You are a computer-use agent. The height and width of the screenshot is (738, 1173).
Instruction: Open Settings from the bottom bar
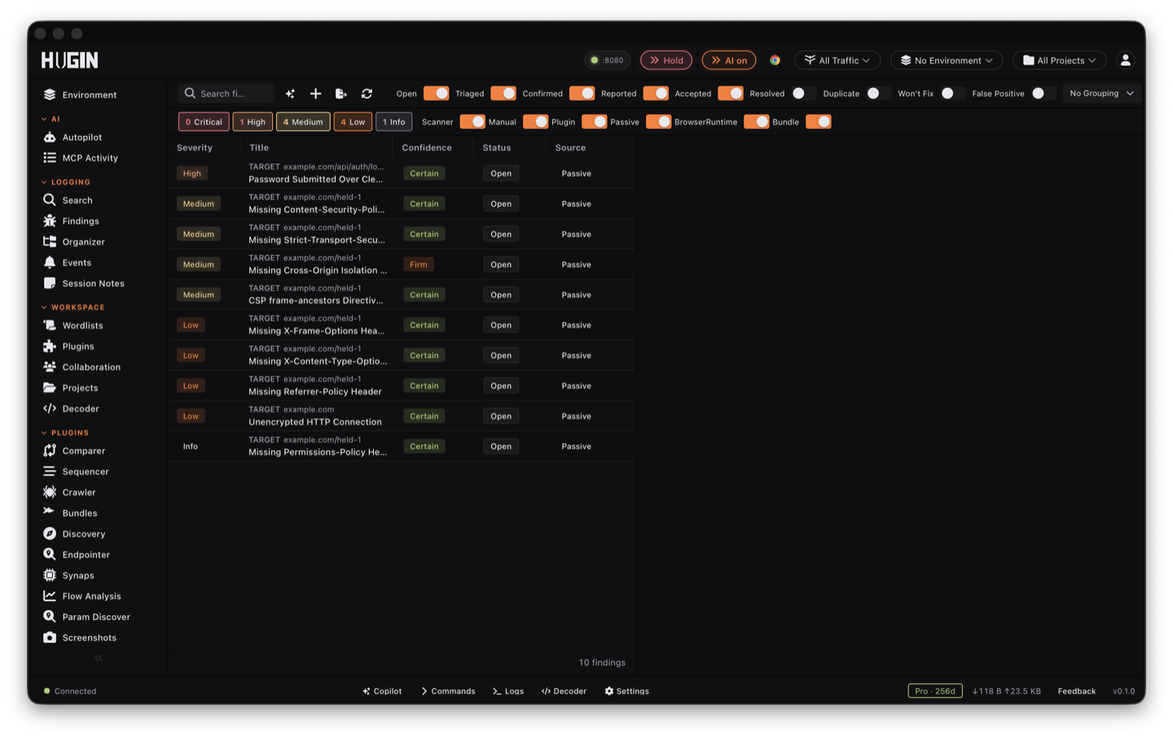click(x=626, y=691)
